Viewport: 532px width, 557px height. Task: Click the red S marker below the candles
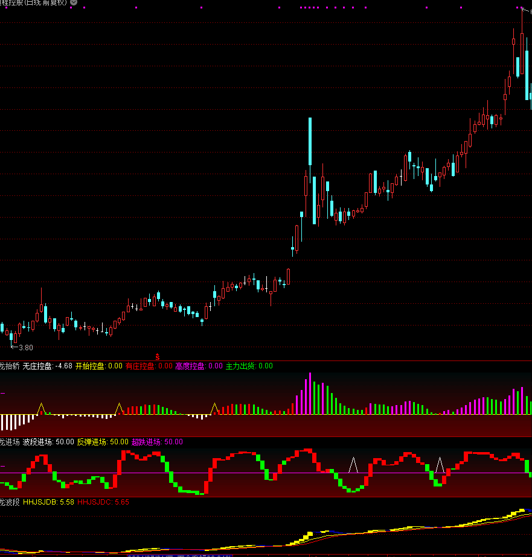tap(158, 357)
